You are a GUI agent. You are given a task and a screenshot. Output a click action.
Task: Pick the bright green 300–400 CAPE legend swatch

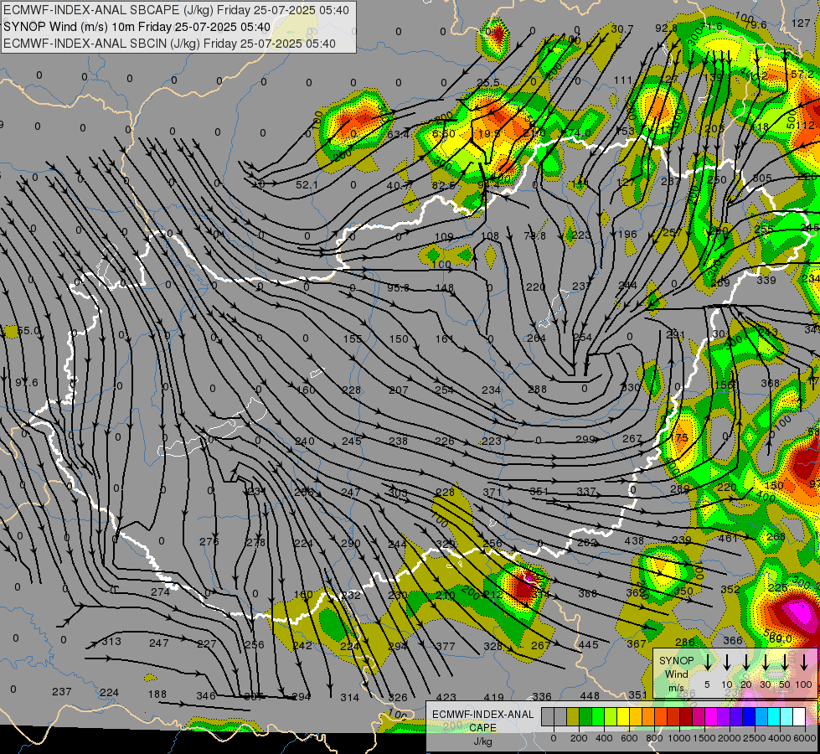pos(598,716)
